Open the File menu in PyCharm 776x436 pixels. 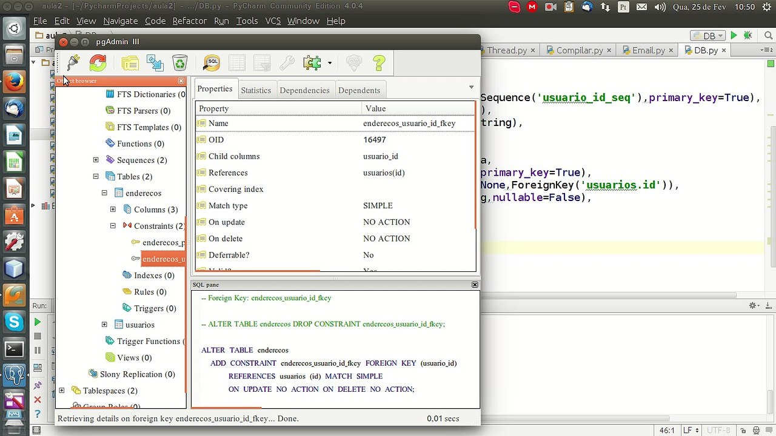(x=40, y=21)
